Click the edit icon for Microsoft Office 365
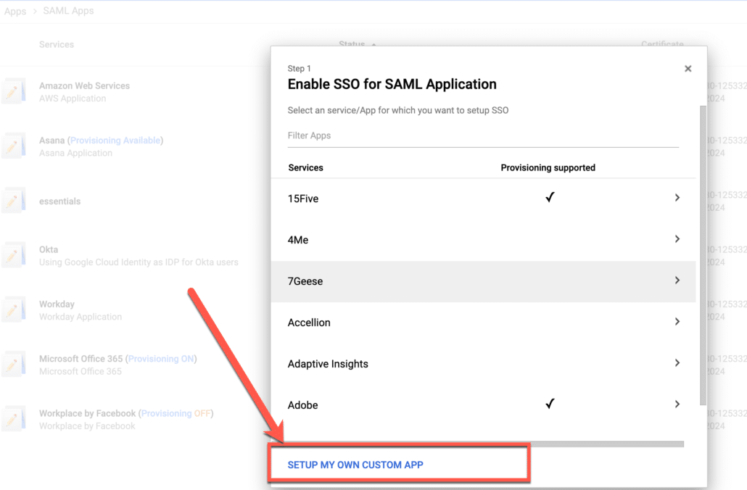747x490 pixels. tap(13, 365)
